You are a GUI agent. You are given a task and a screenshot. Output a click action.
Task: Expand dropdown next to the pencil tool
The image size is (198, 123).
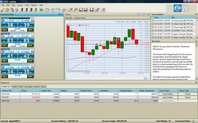click(x=99, y=10)
